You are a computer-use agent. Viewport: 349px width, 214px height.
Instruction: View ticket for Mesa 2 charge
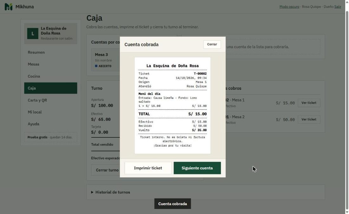[309, 120]
